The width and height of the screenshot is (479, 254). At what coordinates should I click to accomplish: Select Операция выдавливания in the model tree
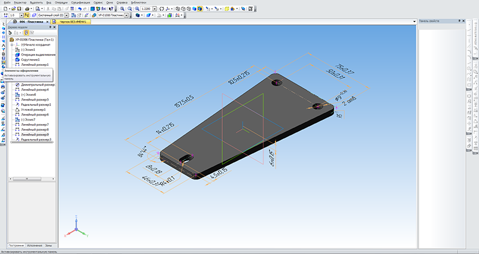coord(38,55)
